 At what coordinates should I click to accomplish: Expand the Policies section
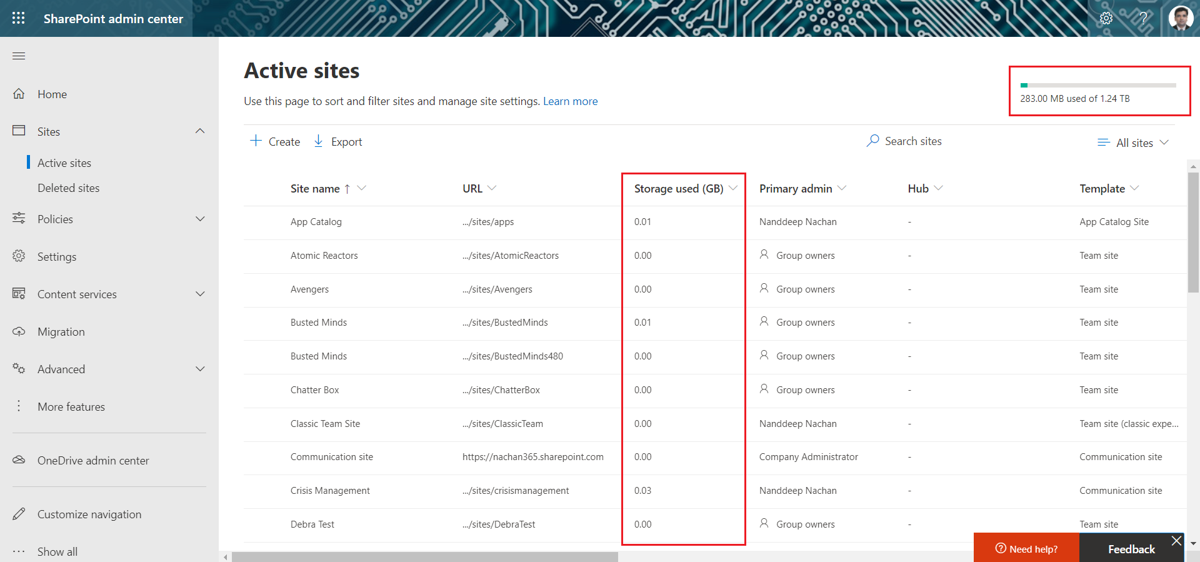point(200,219)
